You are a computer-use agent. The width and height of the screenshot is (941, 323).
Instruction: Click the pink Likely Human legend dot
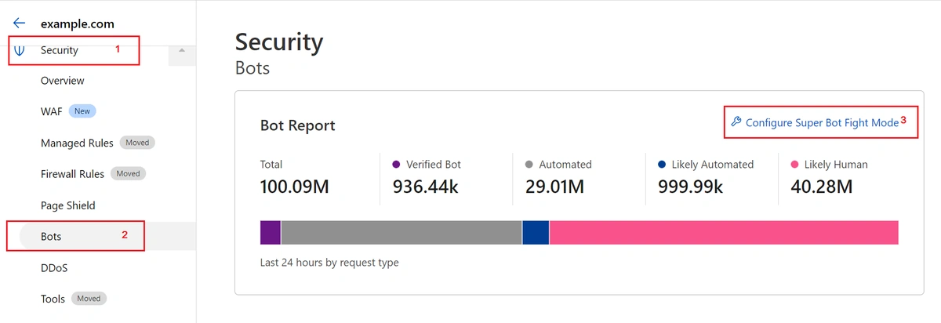pyautogui.click(x=794, y=165)
